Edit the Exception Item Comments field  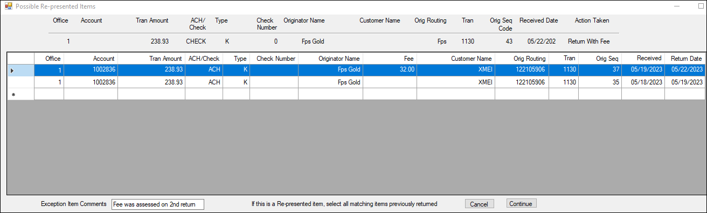[x=158, y=204]
